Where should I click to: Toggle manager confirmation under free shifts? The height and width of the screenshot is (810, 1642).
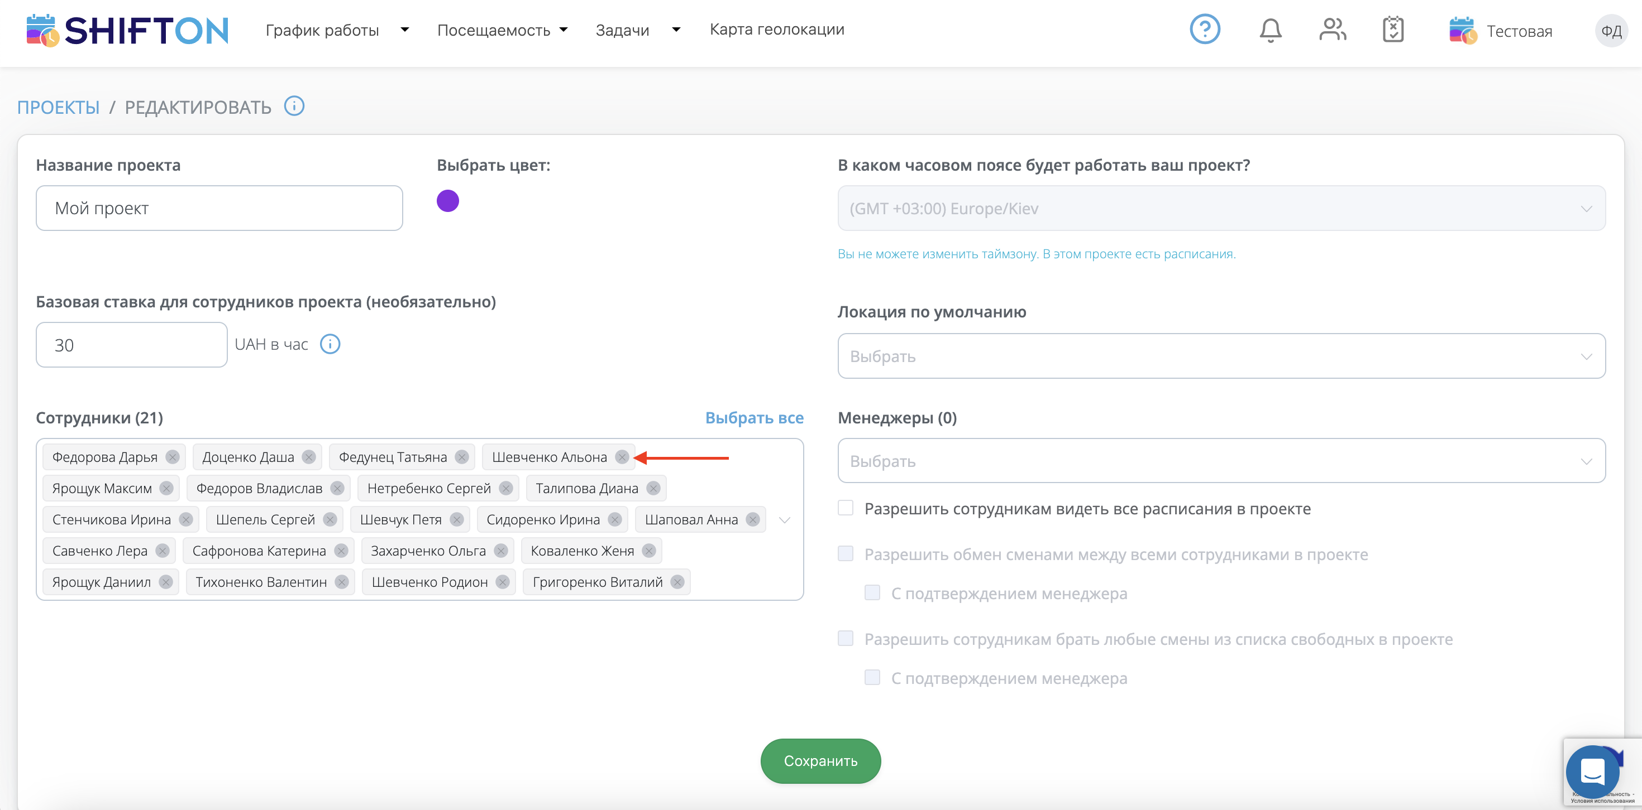click(x=872, y=678)
